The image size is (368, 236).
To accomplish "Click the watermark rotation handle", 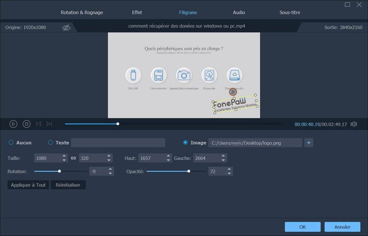I will [x=233, y=92].
